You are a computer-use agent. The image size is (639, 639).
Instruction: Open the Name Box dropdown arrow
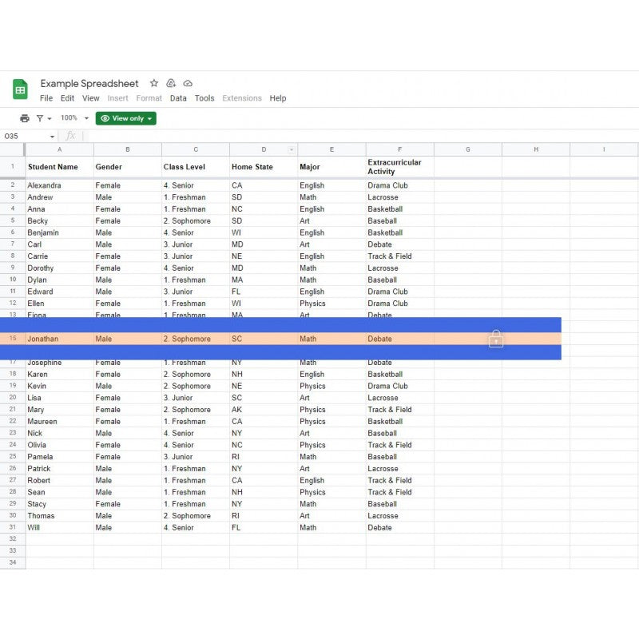pyautogui.click(x=53, y=137)
